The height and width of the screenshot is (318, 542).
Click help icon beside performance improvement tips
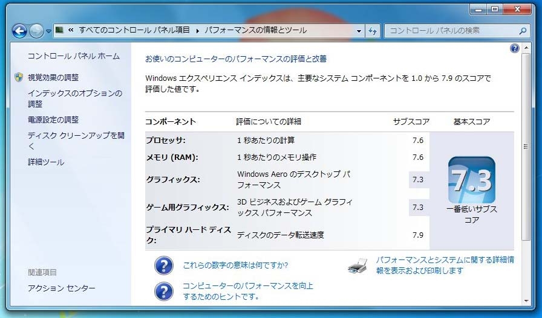tap(163, 291)
